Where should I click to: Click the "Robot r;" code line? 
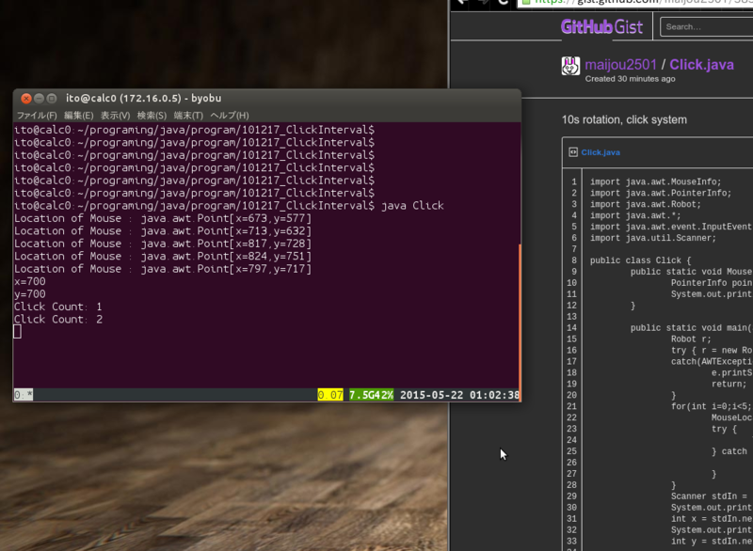(691, 339)
